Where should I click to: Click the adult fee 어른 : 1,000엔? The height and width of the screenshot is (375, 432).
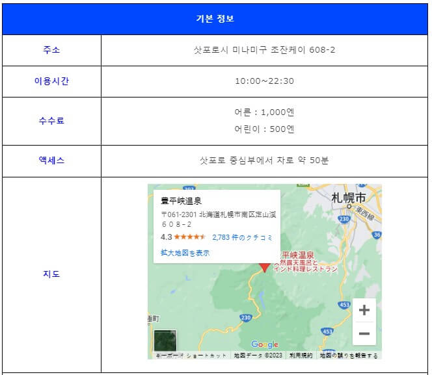265,112
